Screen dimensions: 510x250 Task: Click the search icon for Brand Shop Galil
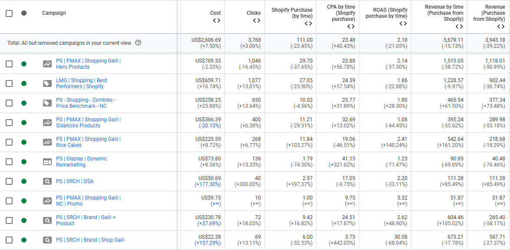[x=47, y=240]
